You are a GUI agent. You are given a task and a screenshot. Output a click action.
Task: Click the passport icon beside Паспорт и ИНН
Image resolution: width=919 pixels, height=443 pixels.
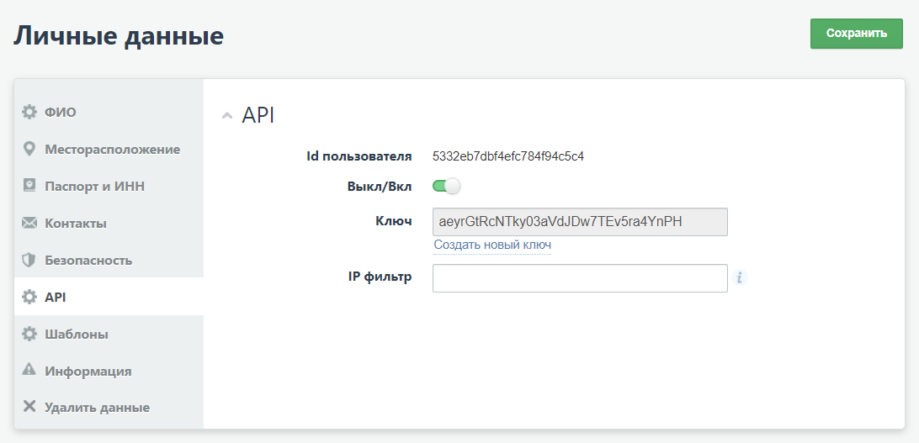(29, 186)
